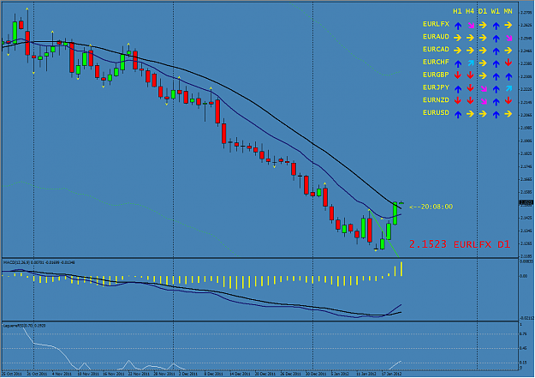Click the current price marker on price scale

pyautogui.click(x=526, y=202)
